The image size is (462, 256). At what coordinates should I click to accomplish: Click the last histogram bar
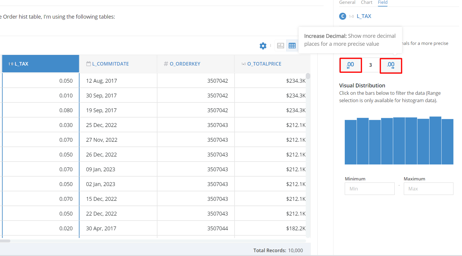pos(448,142)
